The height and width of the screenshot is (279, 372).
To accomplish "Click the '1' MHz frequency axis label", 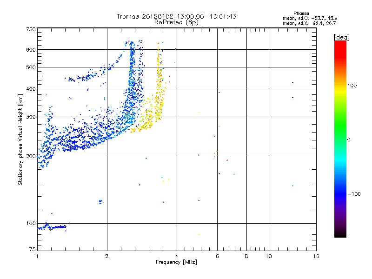I will 37,256.
